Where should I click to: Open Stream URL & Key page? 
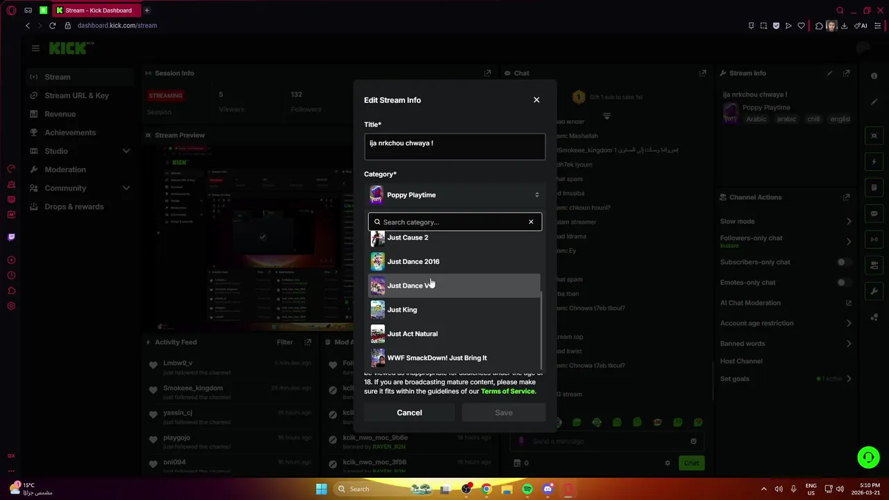[80, 96]
